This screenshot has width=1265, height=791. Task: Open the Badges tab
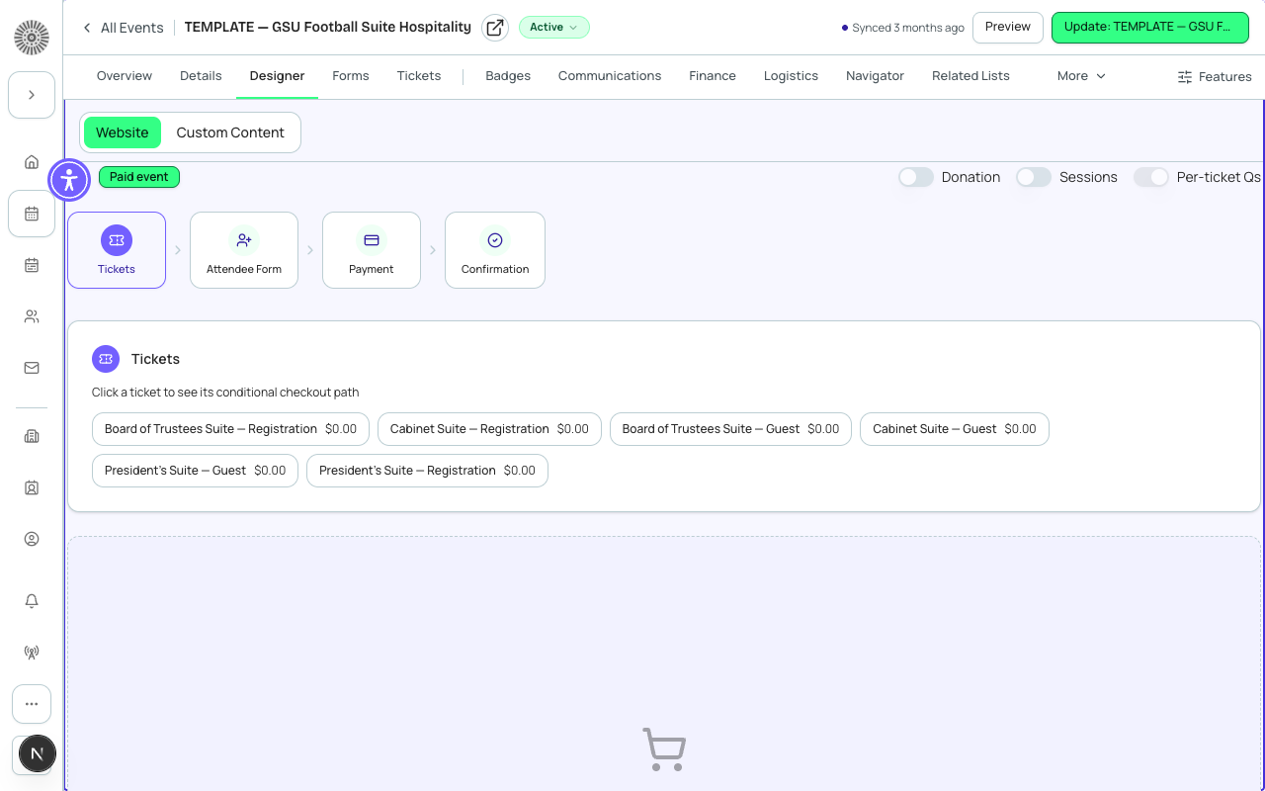pyautogui.click(x=508, y=76)
